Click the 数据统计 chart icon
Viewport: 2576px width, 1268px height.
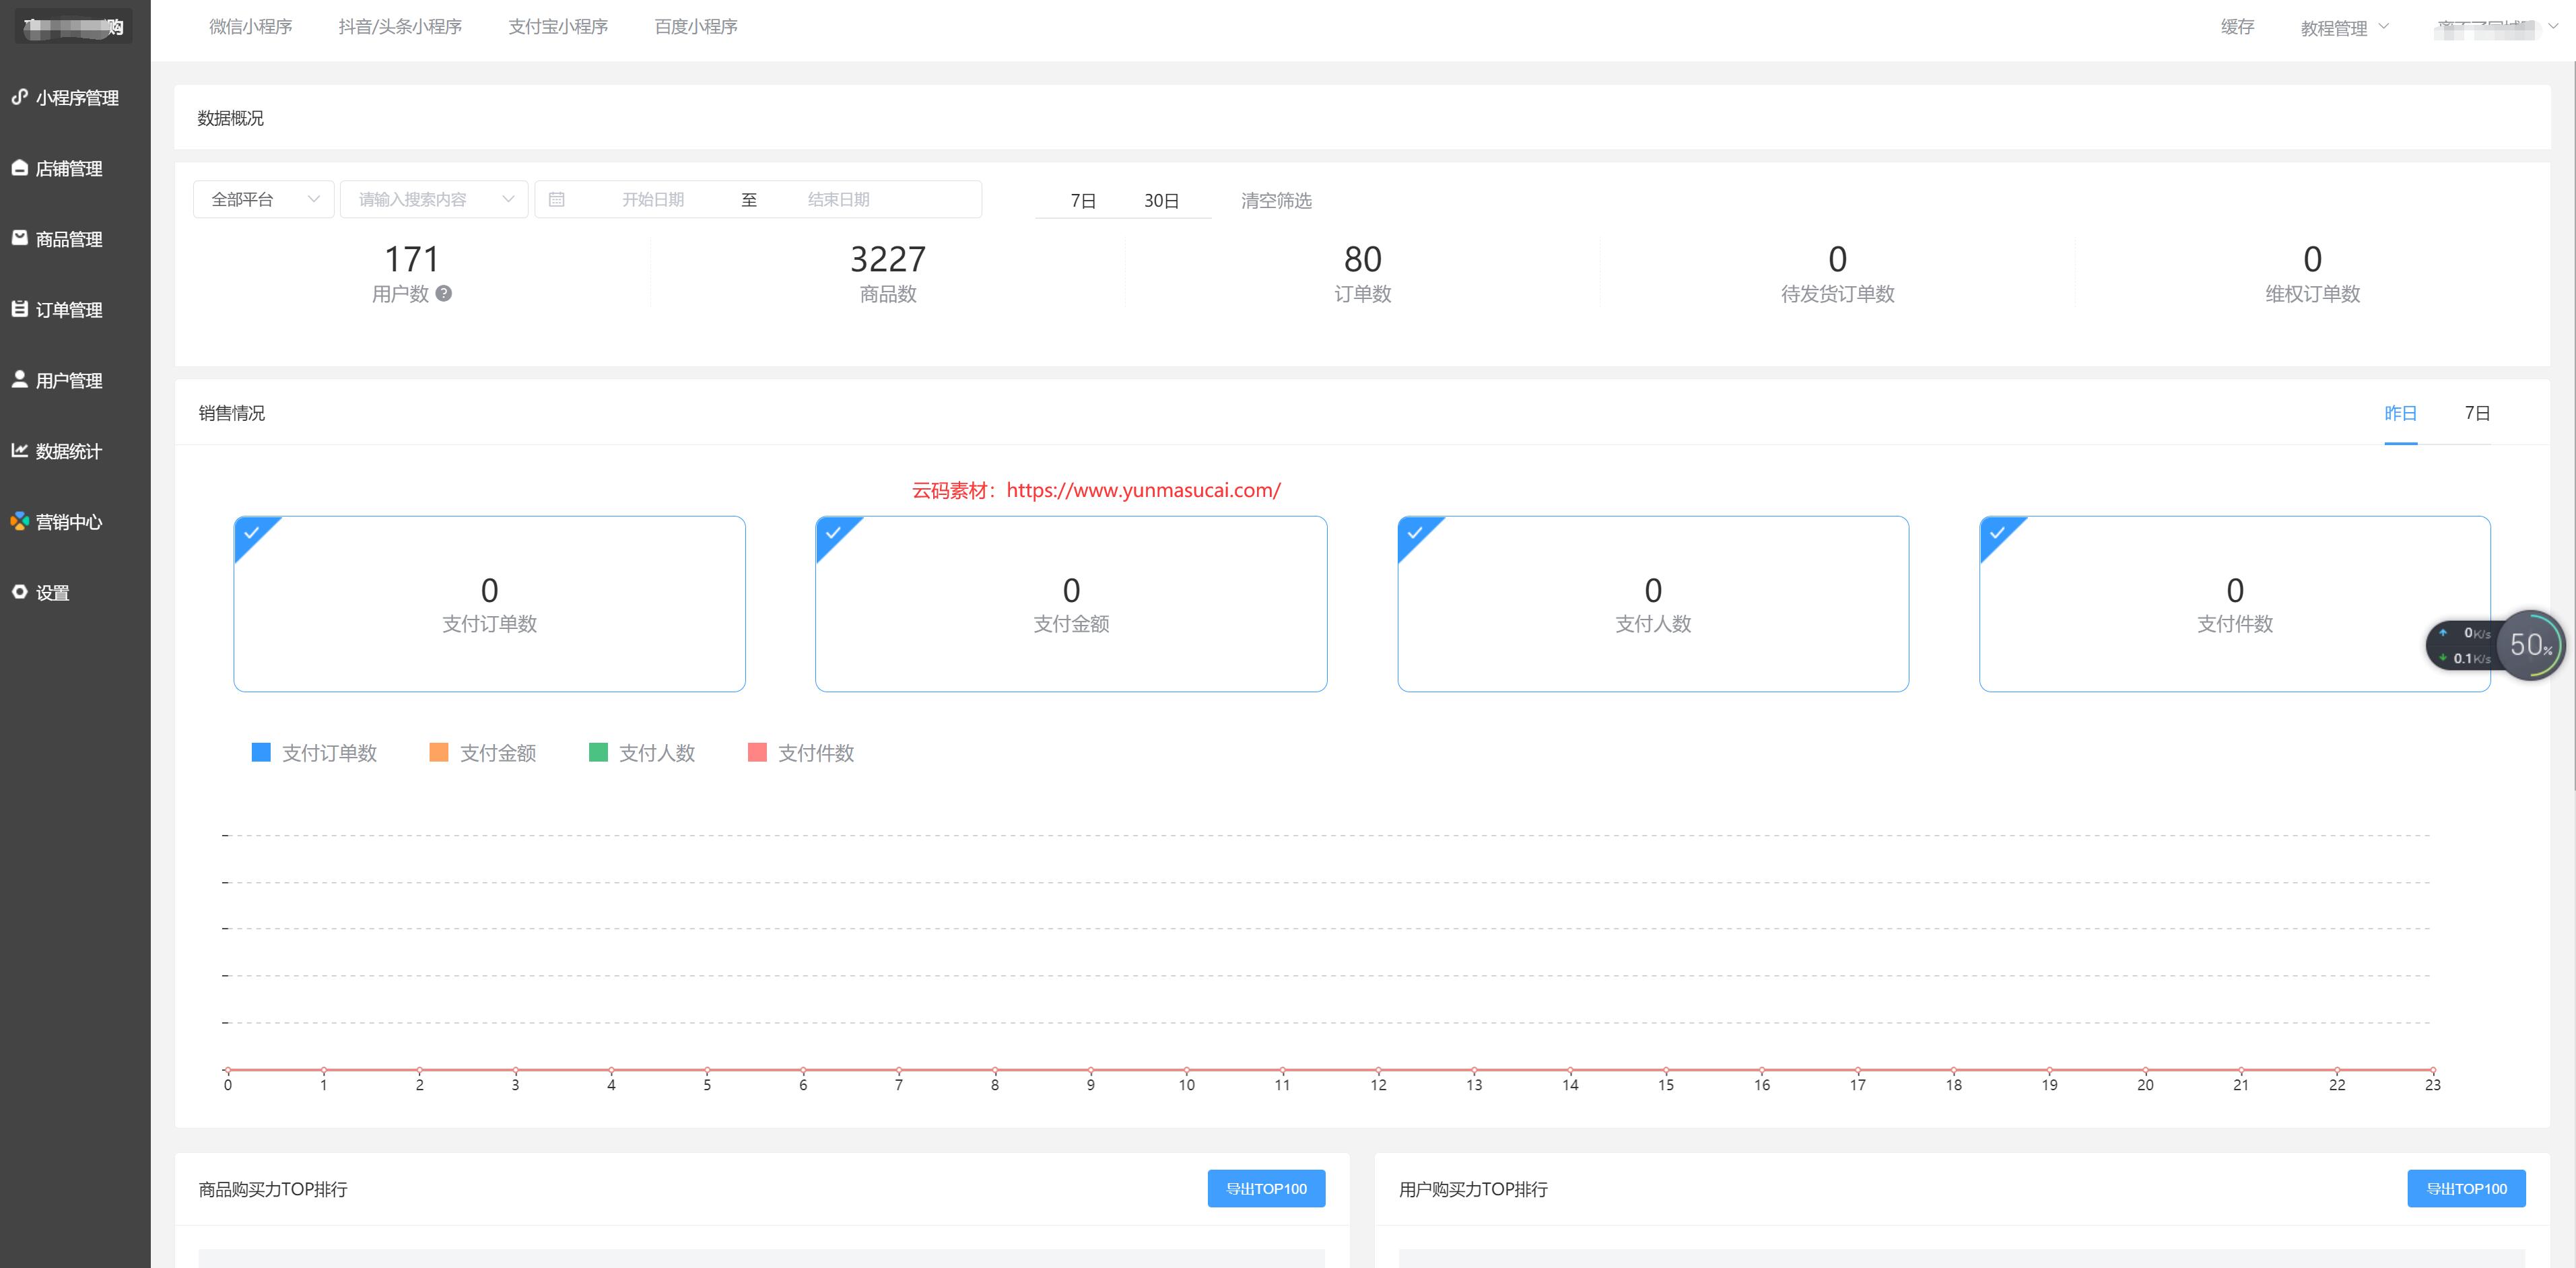[x=19, y=450]
